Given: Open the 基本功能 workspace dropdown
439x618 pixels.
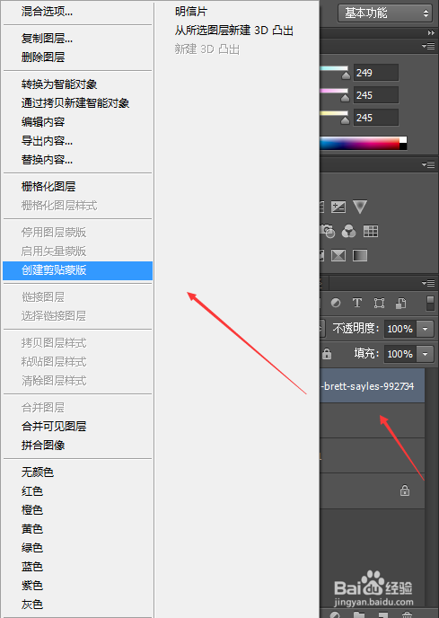Looking at the screenshot, I should point(384,13).
